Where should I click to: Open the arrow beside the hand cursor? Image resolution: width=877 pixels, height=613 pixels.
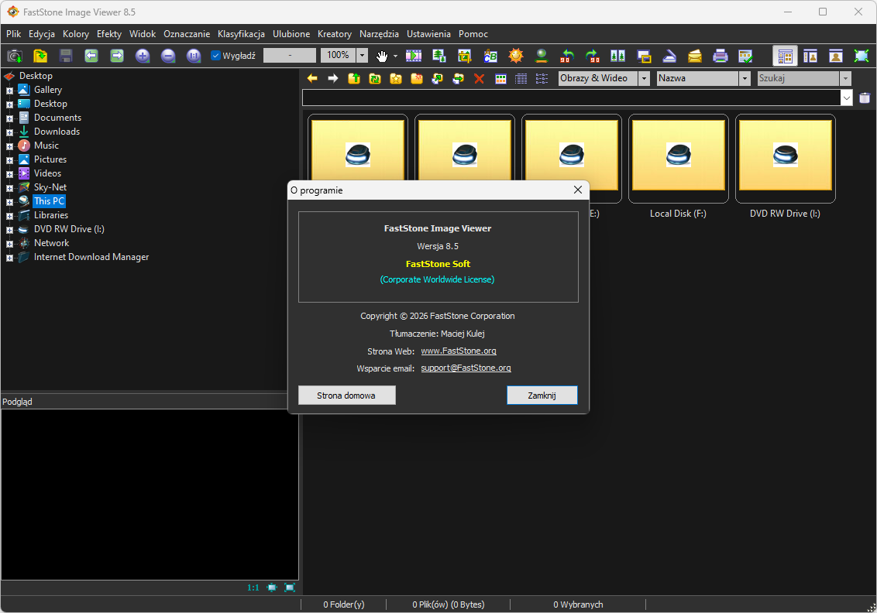(x=395, y=56)
